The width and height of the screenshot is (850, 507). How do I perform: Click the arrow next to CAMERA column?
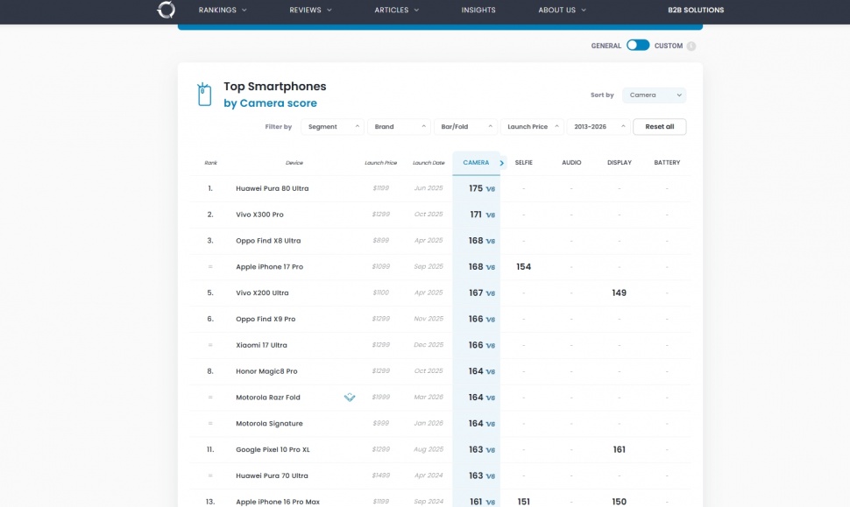click(x=502, y=163)
